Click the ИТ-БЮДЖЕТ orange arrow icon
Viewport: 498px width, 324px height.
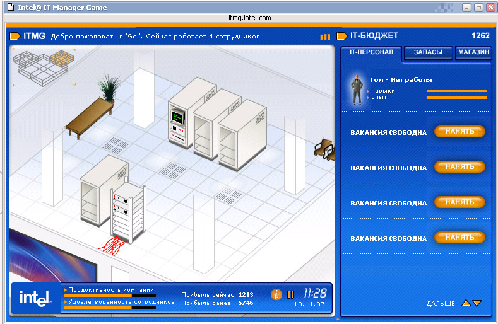click(341, 36)
